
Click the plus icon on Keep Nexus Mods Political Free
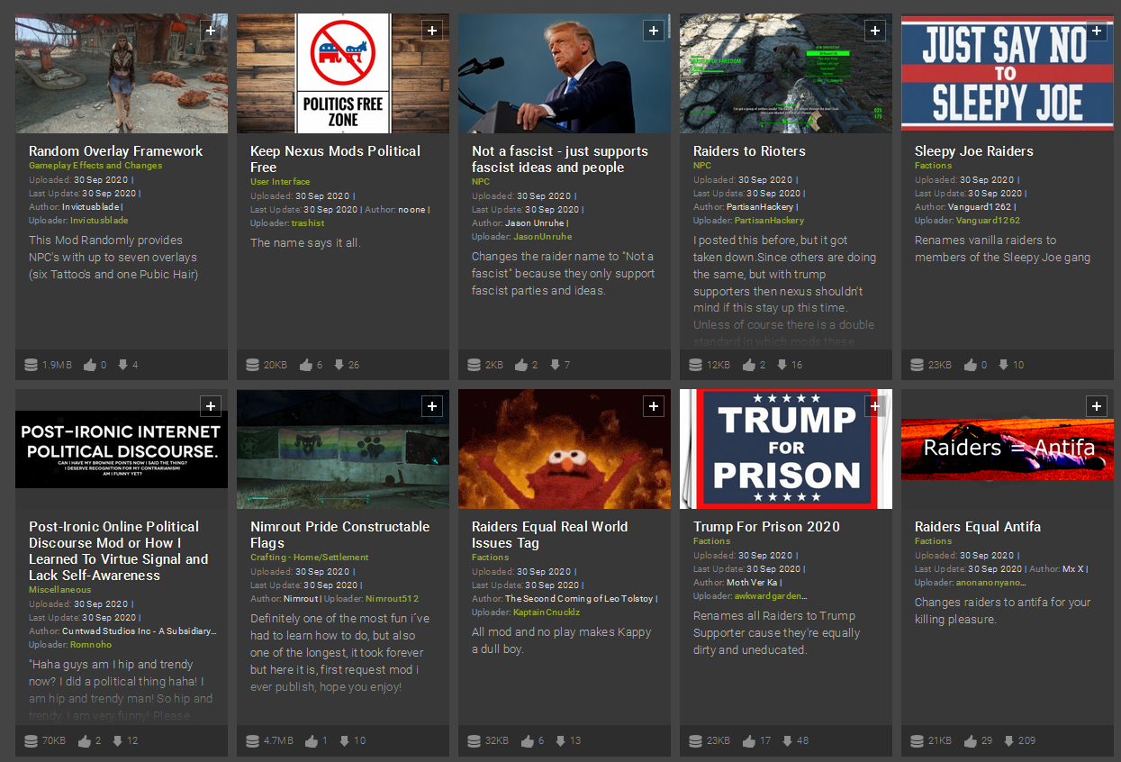pos(432,31)
